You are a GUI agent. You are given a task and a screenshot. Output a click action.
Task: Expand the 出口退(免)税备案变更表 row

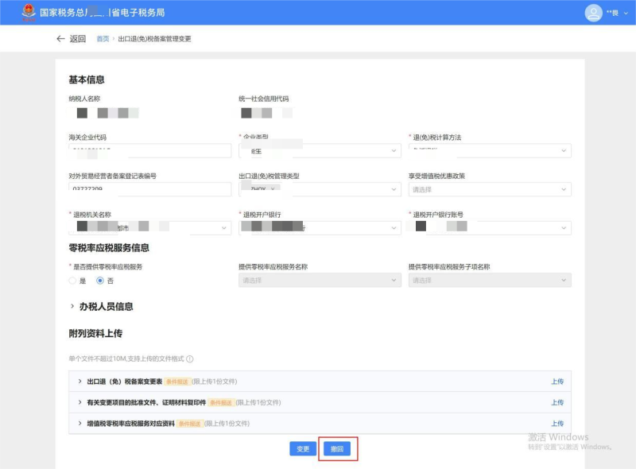[x=79, y=382]
